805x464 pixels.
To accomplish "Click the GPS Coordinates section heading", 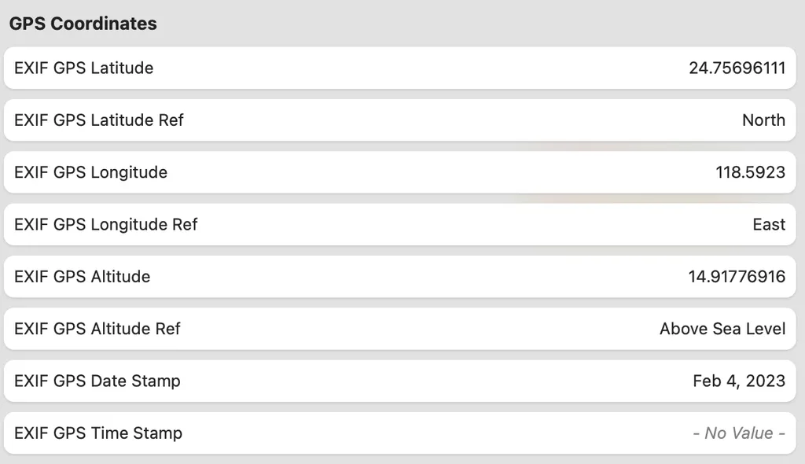I will (83, 24).
